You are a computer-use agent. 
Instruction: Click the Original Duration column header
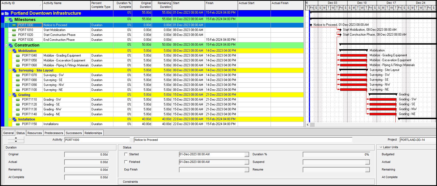pos(142,5)
